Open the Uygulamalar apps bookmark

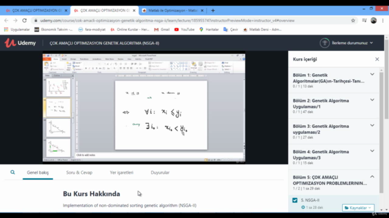click(x=17, y=30)
